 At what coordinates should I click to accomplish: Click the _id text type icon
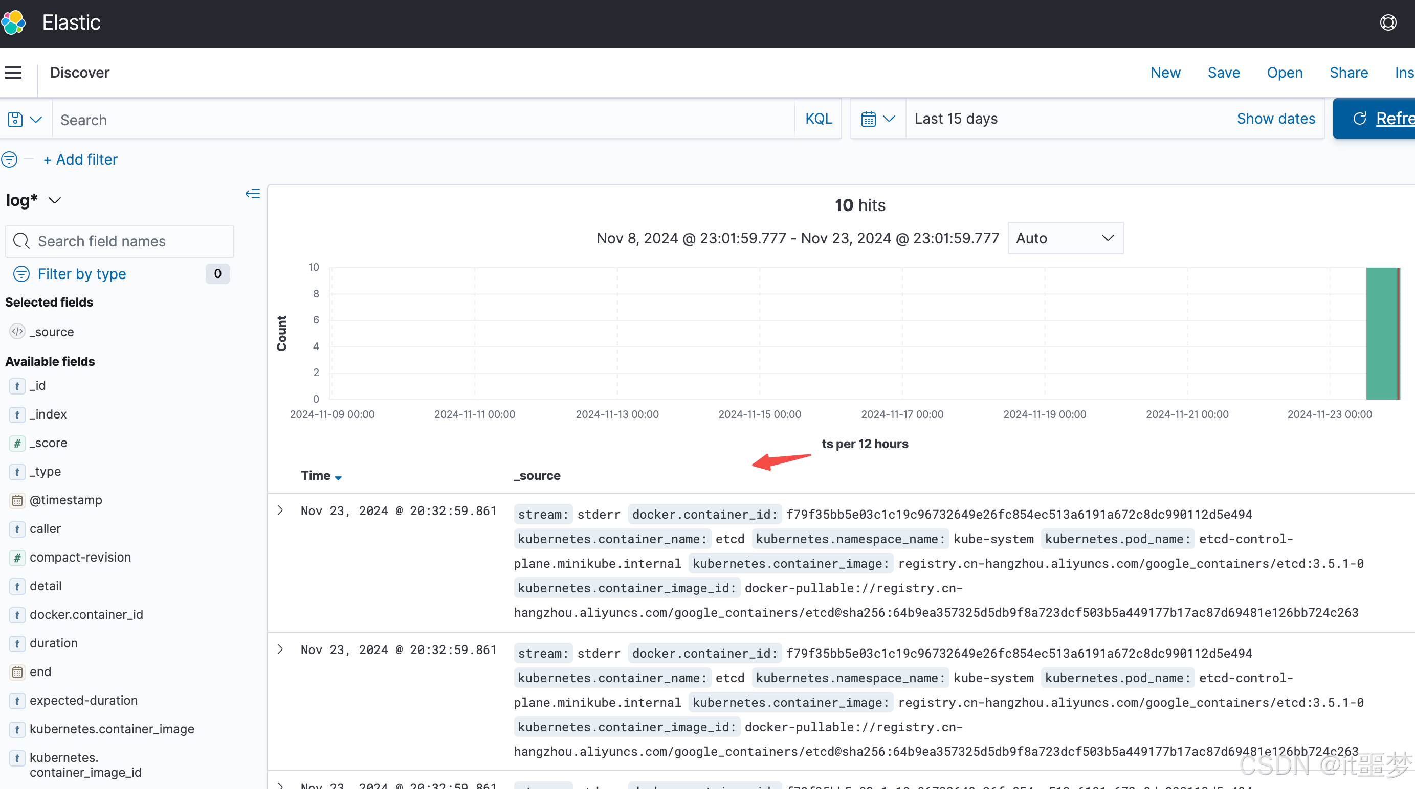coord(17,386)
